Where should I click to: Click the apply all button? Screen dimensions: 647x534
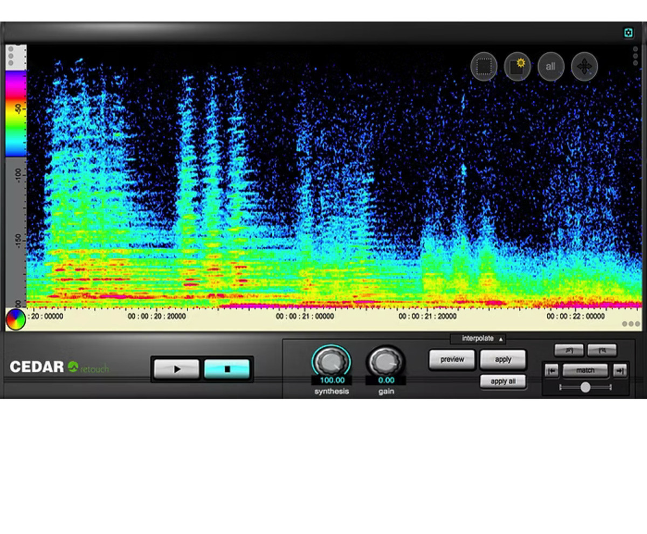click(x=503, y=382)
